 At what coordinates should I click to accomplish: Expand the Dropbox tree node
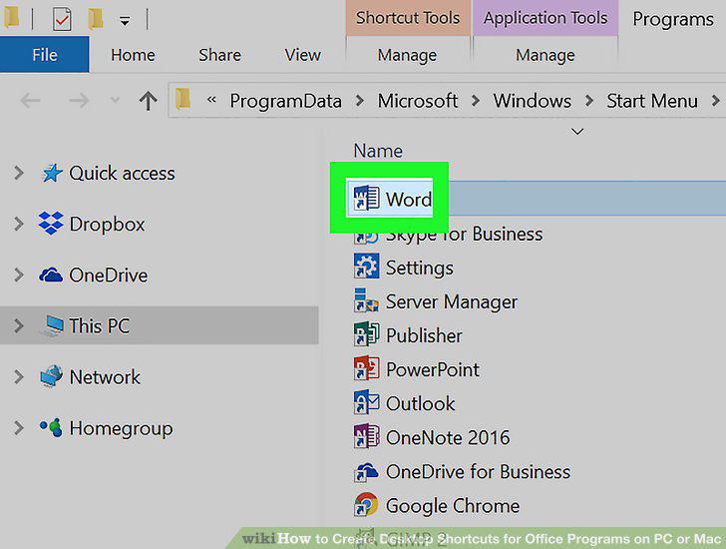click(x=19, y=224)
